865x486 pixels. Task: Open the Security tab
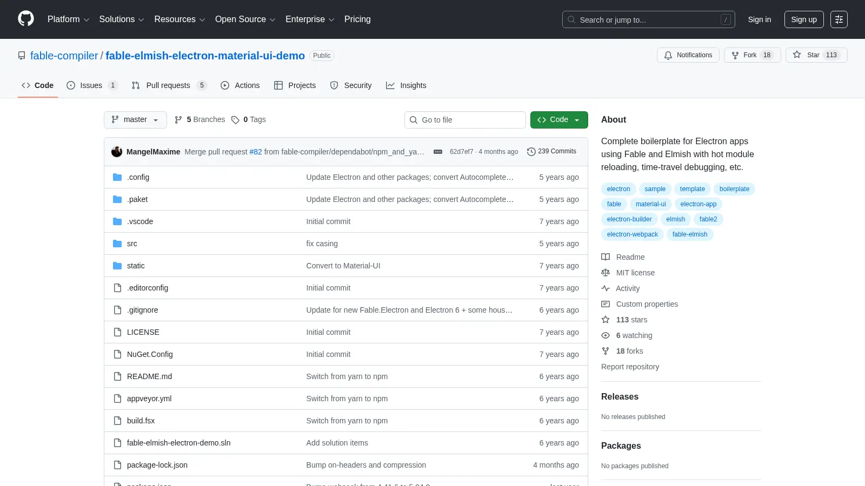point(351,85)
